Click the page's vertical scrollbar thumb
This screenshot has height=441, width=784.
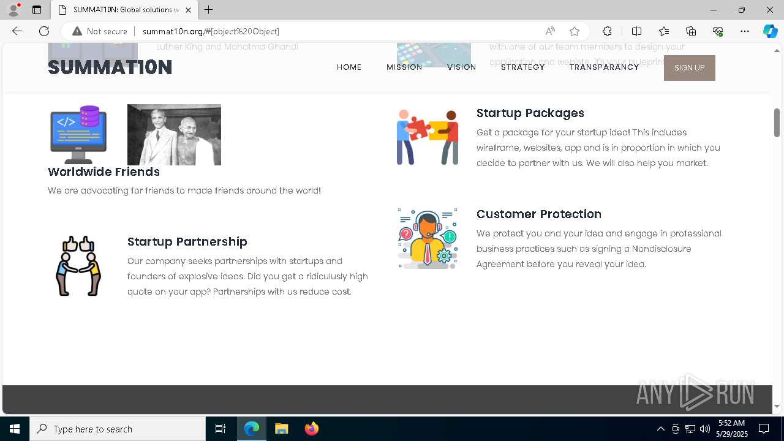click(x=777, y=123)
